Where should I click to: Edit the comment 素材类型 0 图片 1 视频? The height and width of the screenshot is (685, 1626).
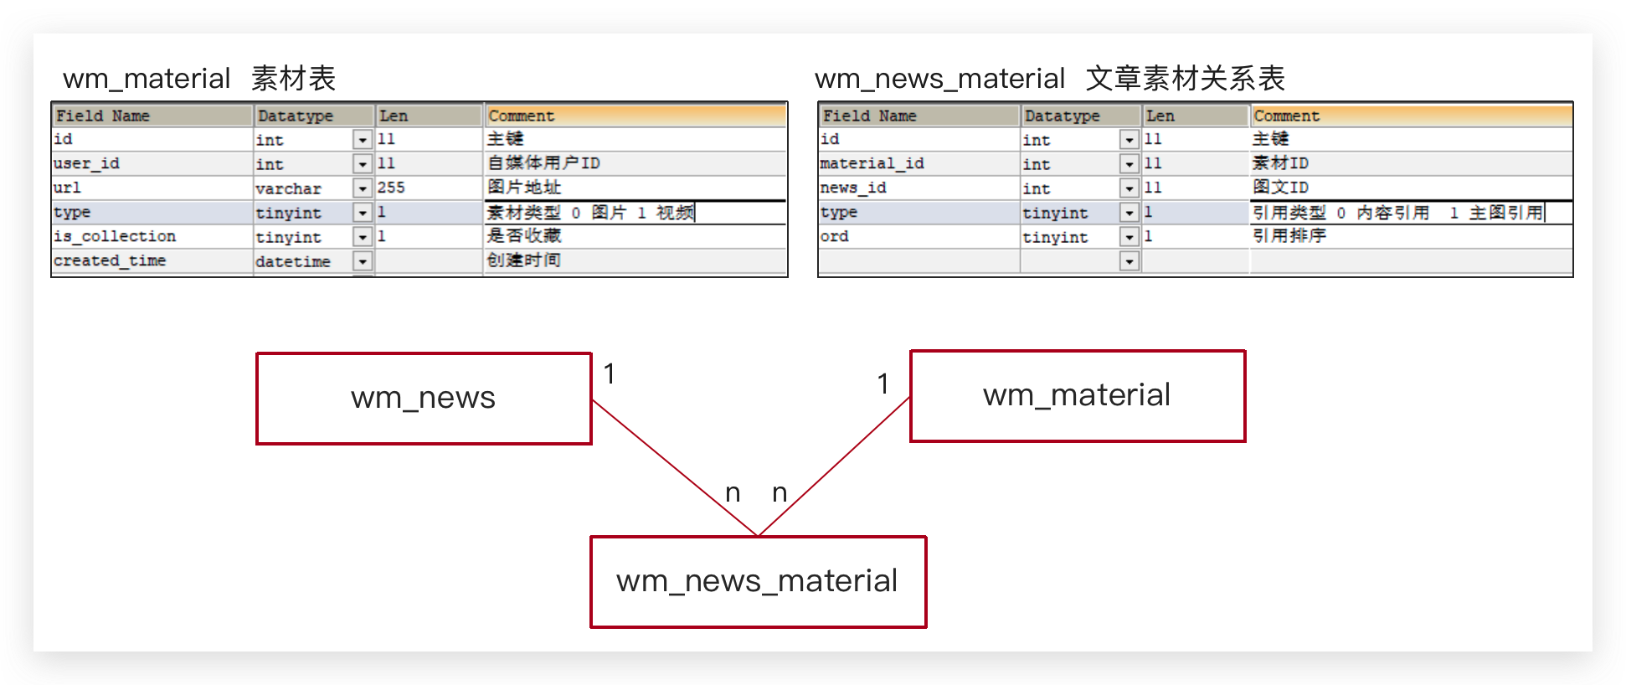pyautogui.click(x=635, y=213)
